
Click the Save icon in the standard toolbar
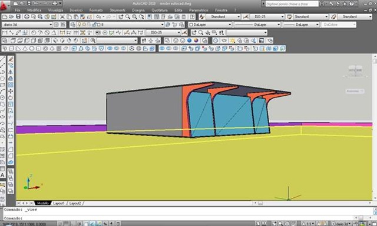(18, 16)
